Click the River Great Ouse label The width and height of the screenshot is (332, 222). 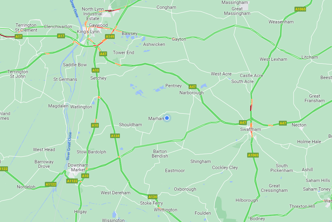(x=69, y=146)
